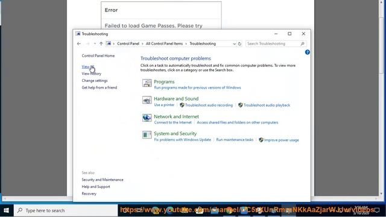Open Control Panel Home link

point(98,55)
